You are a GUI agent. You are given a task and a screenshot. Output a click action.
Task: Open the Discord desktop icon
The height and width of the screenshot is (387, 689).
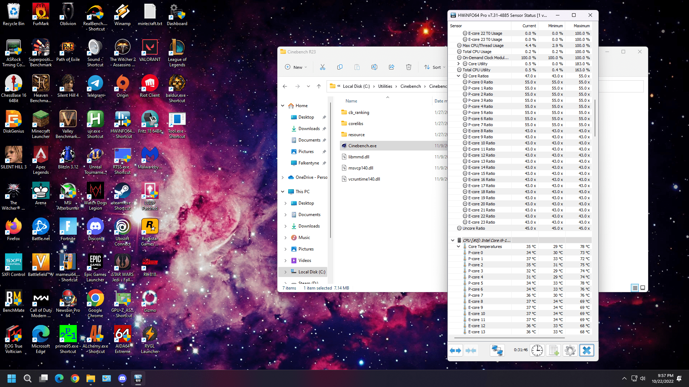point(95,229)
